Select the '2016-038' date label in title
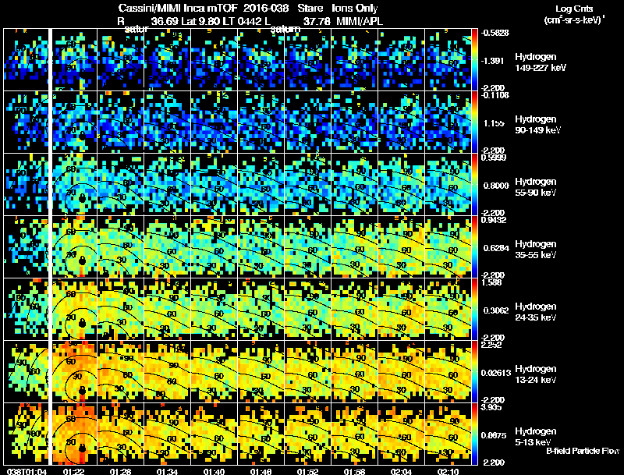This screenshot has height=475, width=624. point(266,9)
